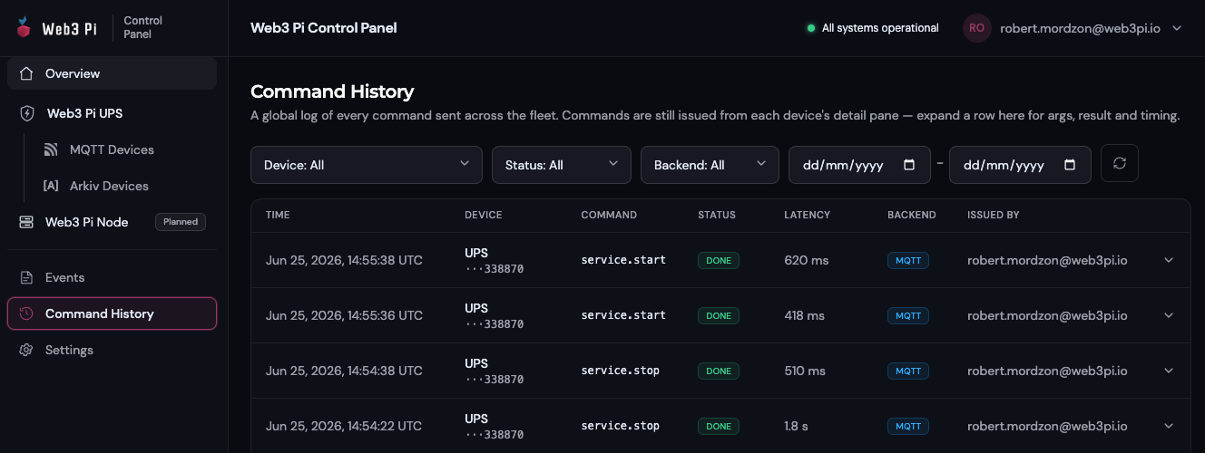1205x453 pixels.
Task: Expand the 14:55:36 UTC command row
Action: (1169, 315)
